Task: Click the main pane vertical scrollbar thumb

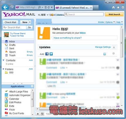Action: (122, 43)
